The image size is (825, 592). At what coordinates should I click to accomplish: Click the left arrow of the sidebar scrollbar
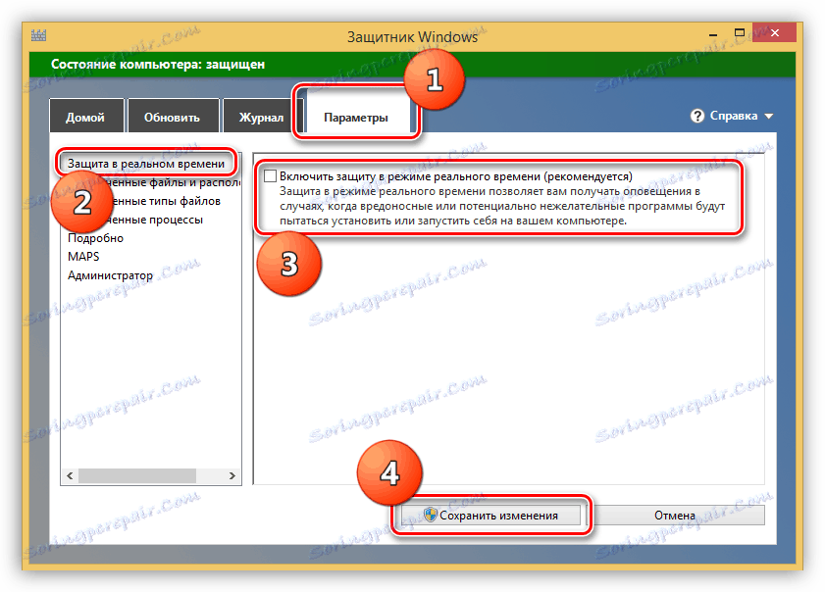coord(69,475)
